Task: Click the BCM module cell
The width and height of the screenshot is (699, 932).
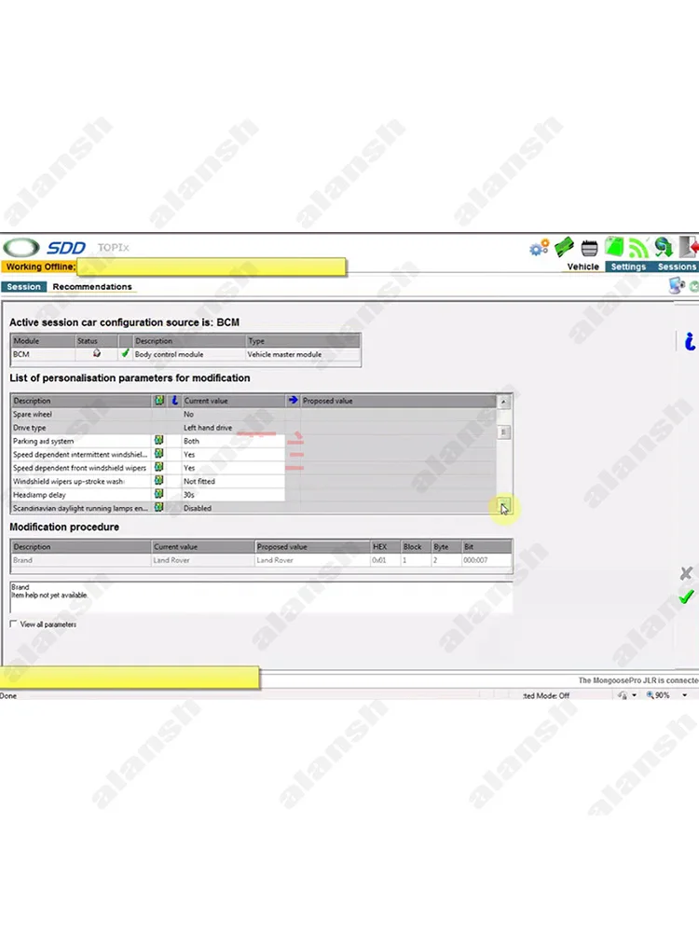Action: click(x=43, y=354)
